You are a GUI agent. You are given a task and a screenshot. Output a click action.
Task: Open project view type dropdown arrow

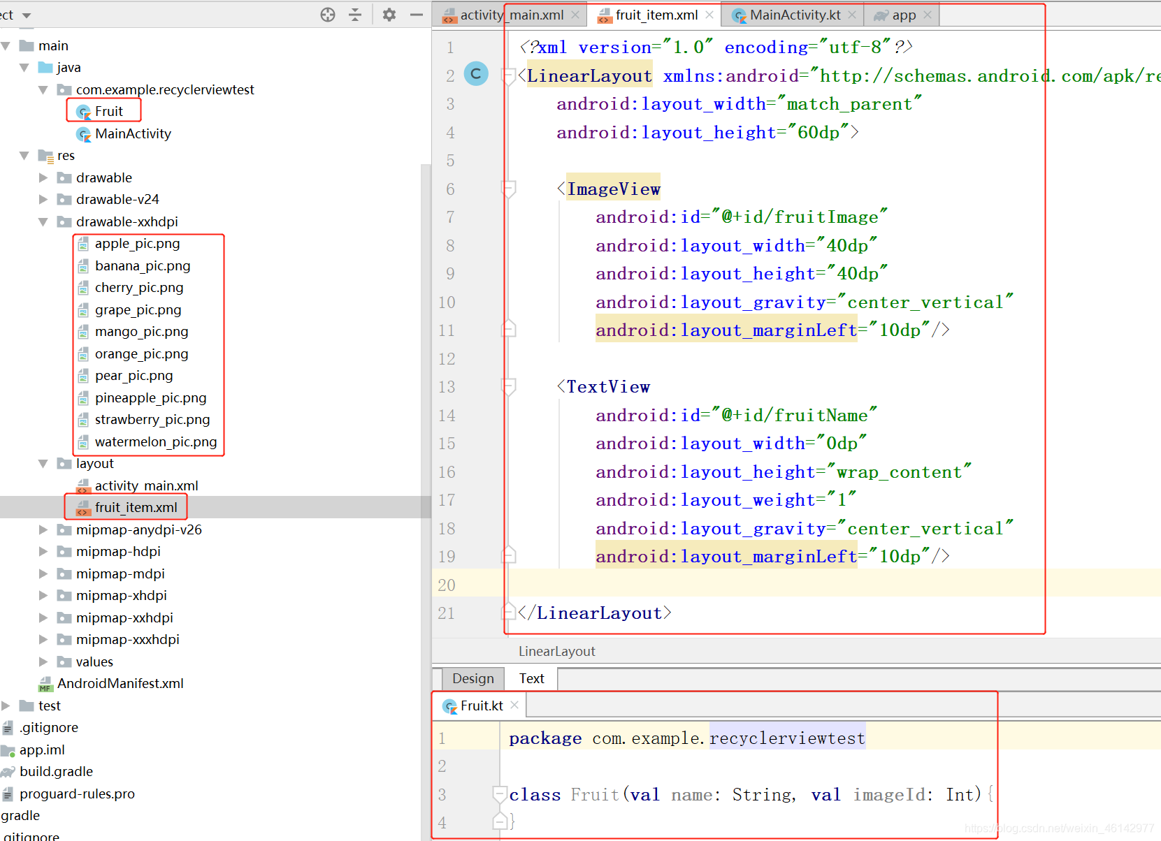click(27, 15)
